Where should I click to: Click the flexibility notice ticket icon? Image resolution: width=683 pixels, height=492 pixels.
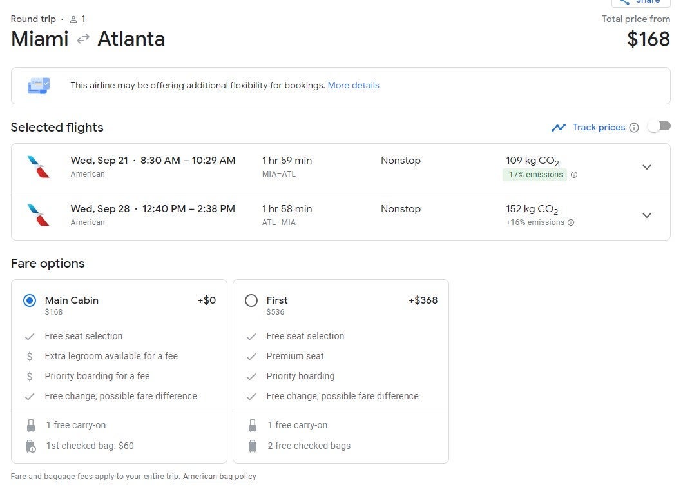pos(39,86)
